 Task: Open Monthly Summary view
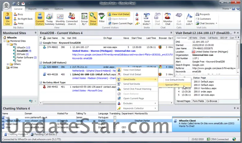pos(60,19)
